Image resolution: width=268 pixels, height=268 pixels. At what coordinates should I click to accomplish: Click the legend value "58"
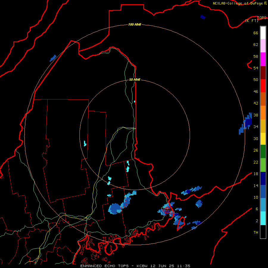click(x=256, y=56)
